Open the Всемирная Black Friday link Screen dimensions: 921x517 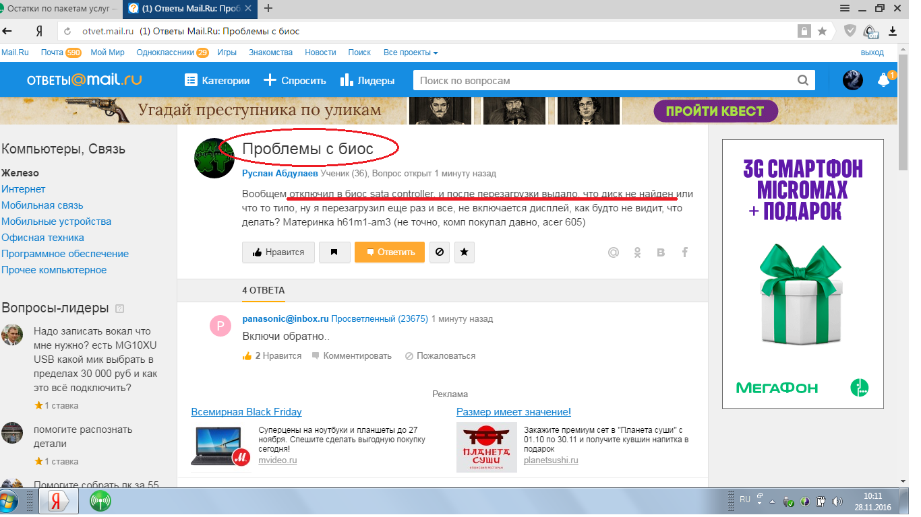[246, 412]
